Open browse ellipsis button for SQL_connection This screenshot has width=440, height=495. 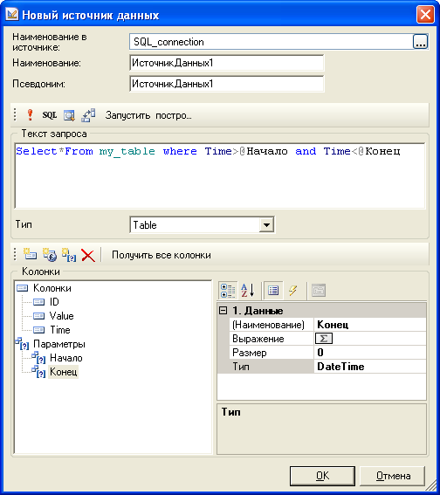pos(421,42)
